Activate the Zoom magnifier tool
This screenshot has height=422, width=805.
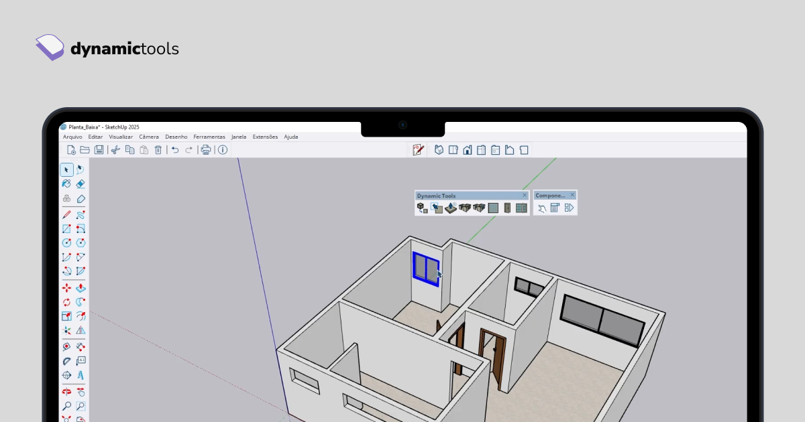pos(66,406)
